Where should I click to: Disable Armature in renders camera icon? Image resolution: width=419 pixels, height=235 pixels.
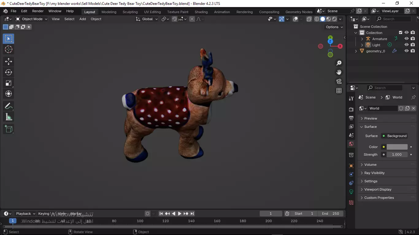click(x=413, y=39)
